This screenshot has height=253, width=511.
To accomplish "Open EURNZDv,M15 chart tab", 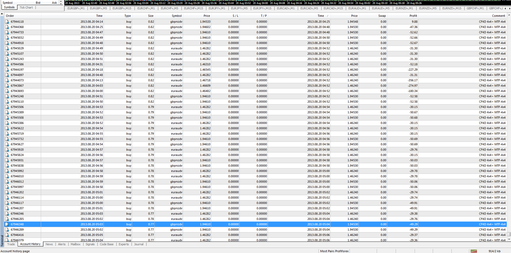I will coord(452,8).
